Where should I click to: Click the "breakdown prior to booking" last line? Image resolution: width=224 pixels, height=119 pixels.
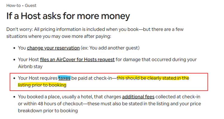pos(48,111)
